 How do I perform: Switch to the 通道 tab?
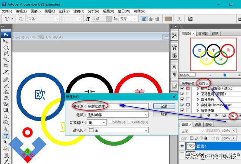198,124
